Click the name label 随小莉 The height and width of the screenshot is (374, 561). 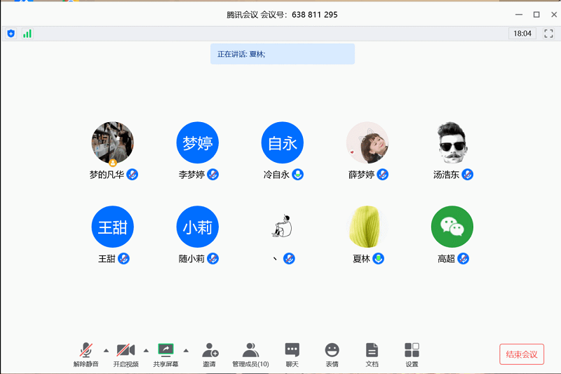pos(191,258)
